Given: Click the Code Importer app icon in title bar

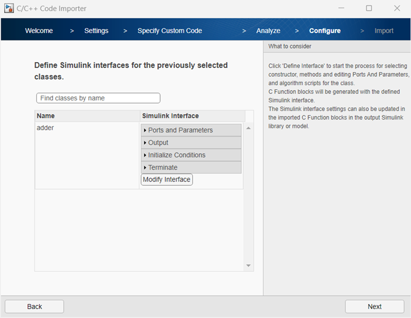Looking at the screenshot, I should (9, 8).
